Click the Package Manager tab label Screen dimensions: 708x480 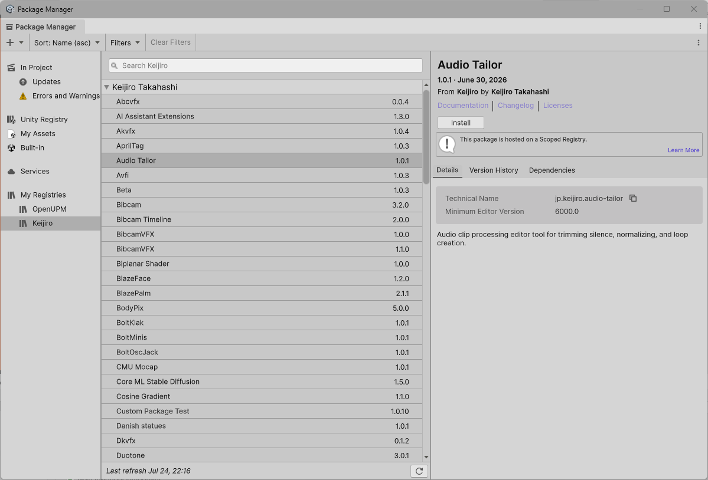45,27
